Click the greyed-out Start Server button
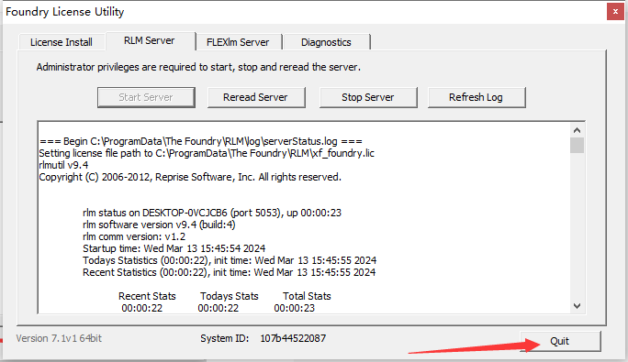Screen dimensions: 628x362 click(x=146, y=97)
